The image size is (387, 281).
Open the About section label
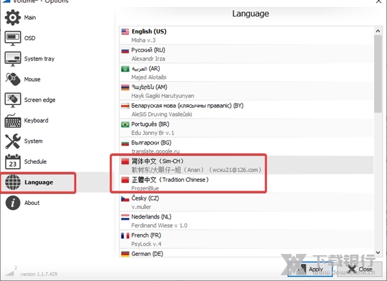point(32,203)
